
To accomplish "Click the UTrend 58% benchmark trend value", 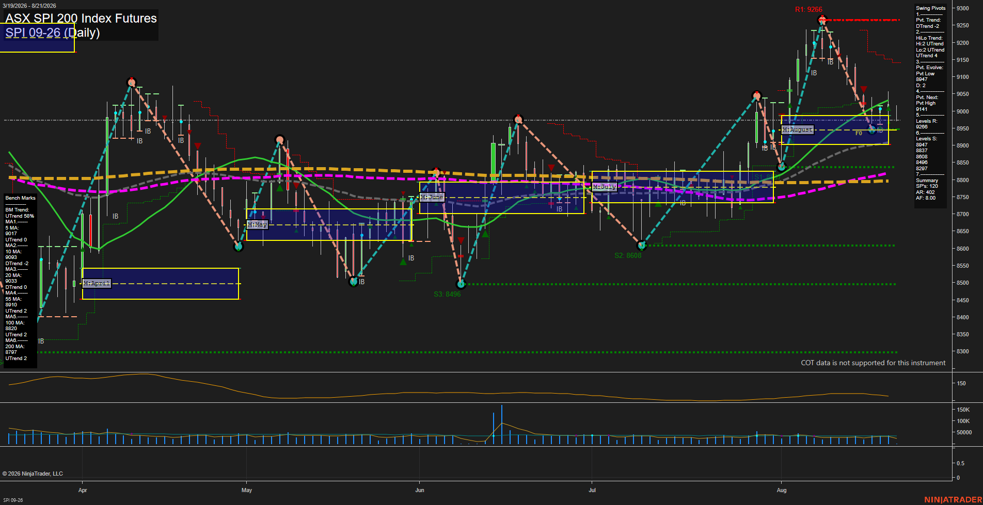I will 20,216.
